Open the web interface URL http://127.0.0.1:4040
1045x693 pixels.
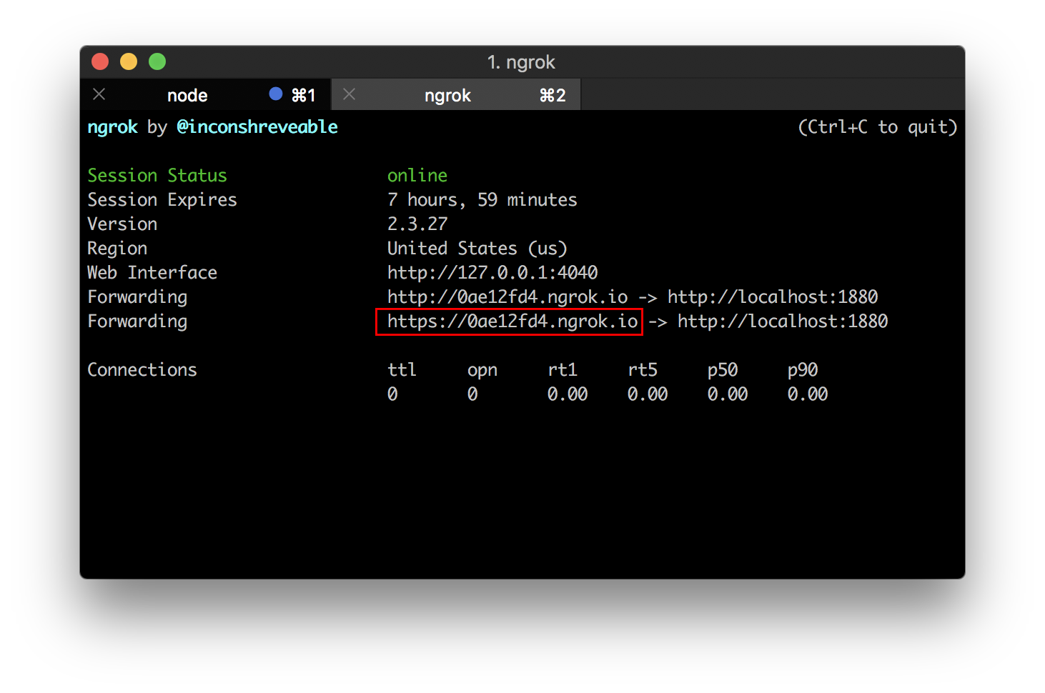pyautogui.click(x=492, y=273)
